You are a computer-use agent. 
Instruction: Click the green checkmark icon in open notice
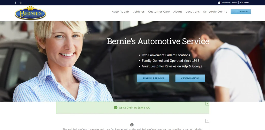pyautogui.click(x=116, y=108)
